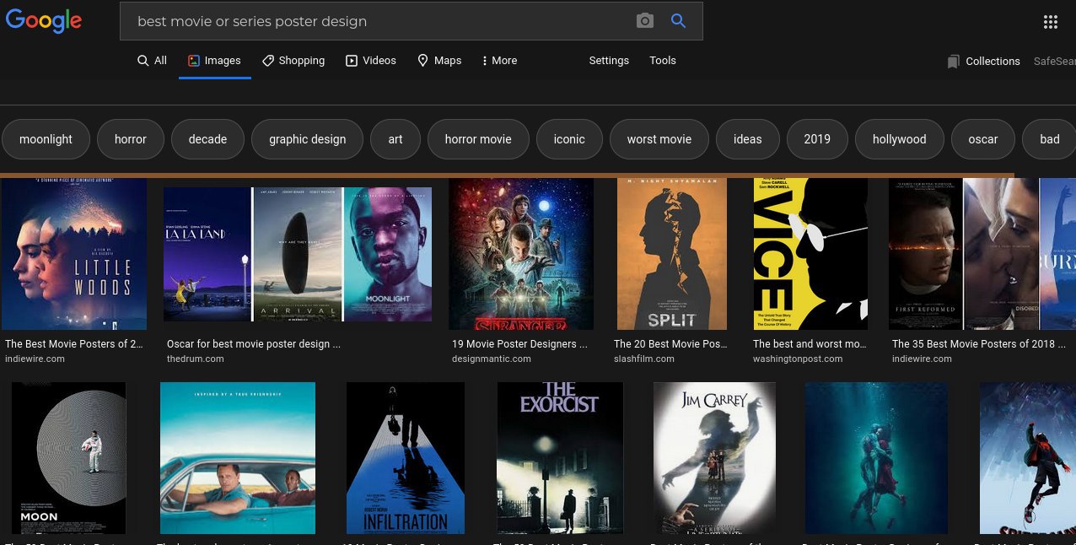Image resolution: width=1076 pixels, height=545 pixels.
Task: Open 'The best and worst mo...' title
Action: [x=810, y=344]
